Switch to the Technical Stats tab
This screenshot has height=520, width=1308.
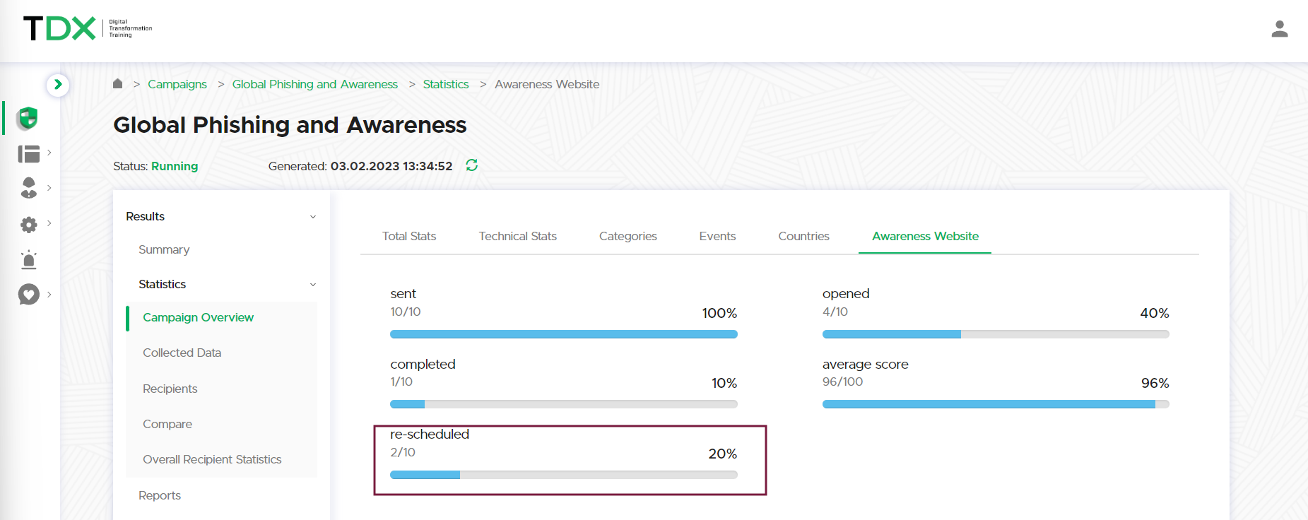[x=517, y=236]
